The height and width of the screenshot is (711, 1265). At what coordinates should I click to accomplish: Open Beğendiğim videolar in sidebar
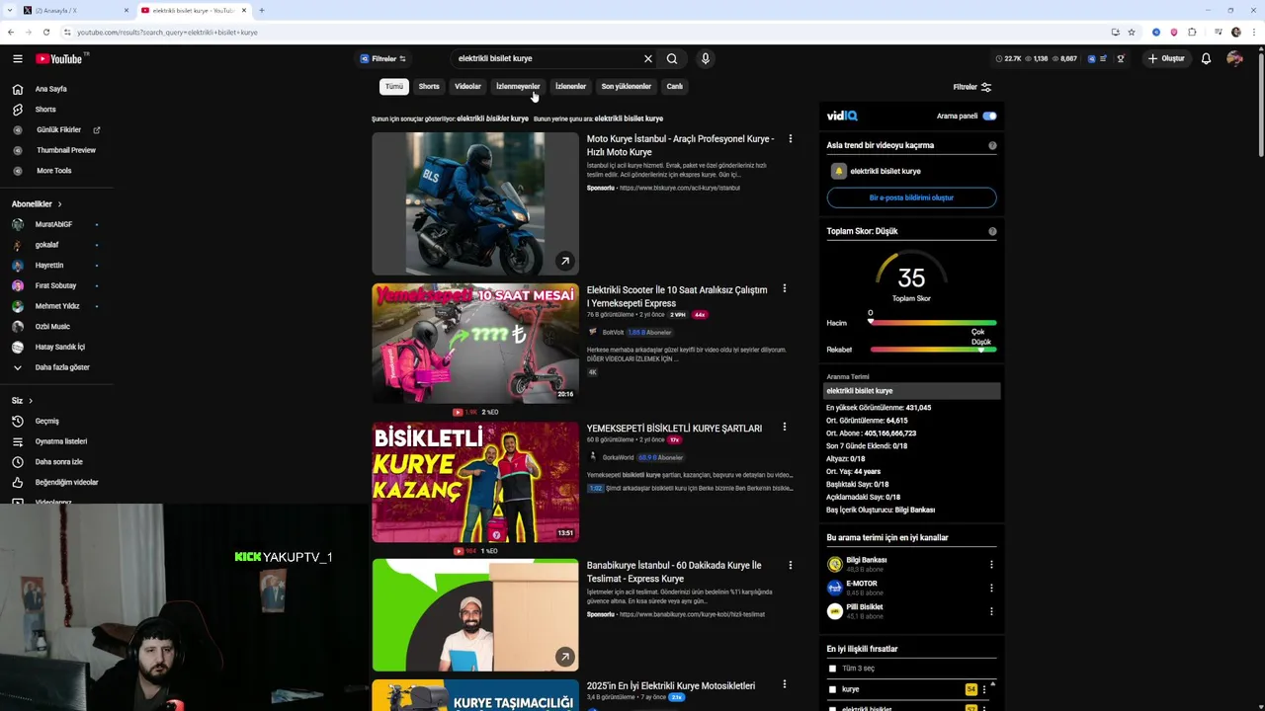pyautogui.click(x=66, y=482)
